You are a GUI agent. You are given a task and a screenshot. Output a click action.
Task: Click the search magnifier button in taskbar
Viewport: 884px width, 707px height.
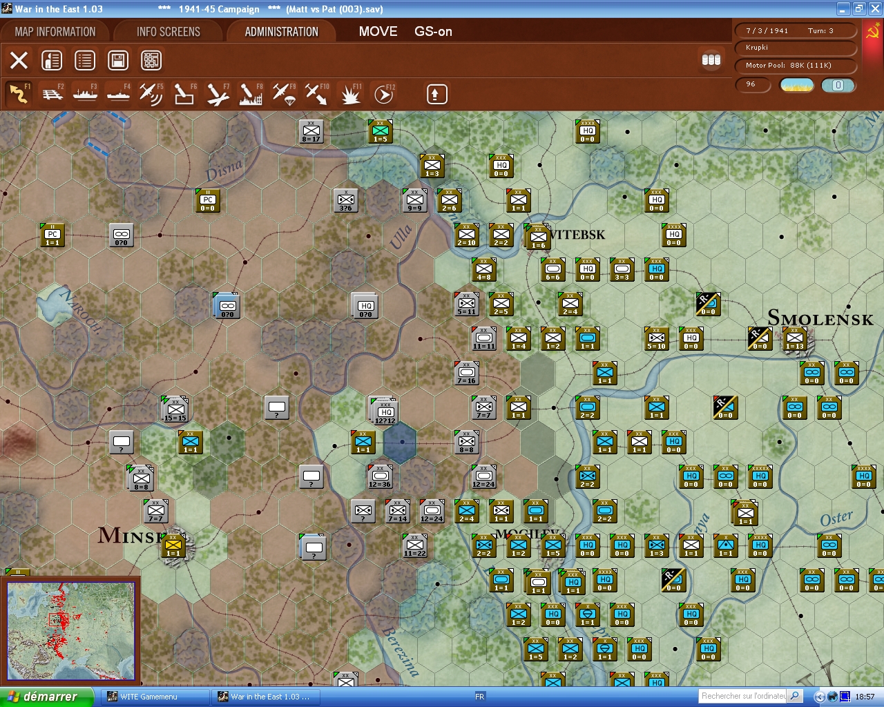(795, 696)
